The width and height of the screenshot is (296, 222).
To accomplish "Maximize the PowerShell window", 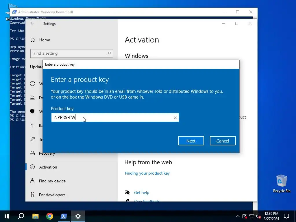I will click(238, 12).
